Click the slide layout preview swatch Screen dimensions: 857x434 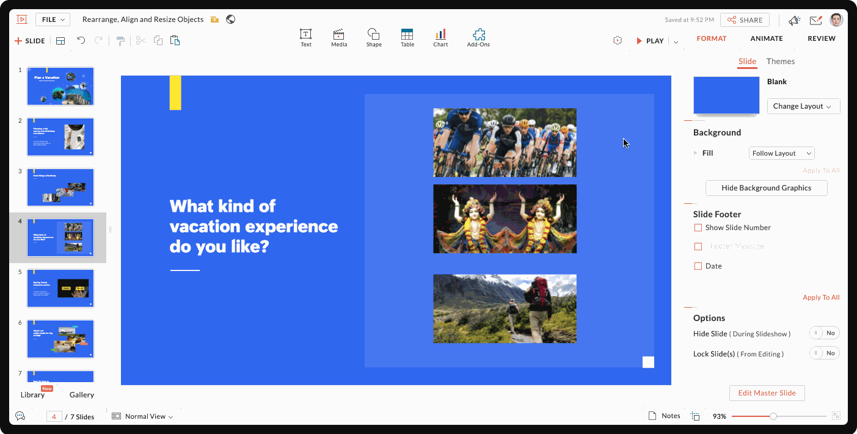(x=726, y=96)
